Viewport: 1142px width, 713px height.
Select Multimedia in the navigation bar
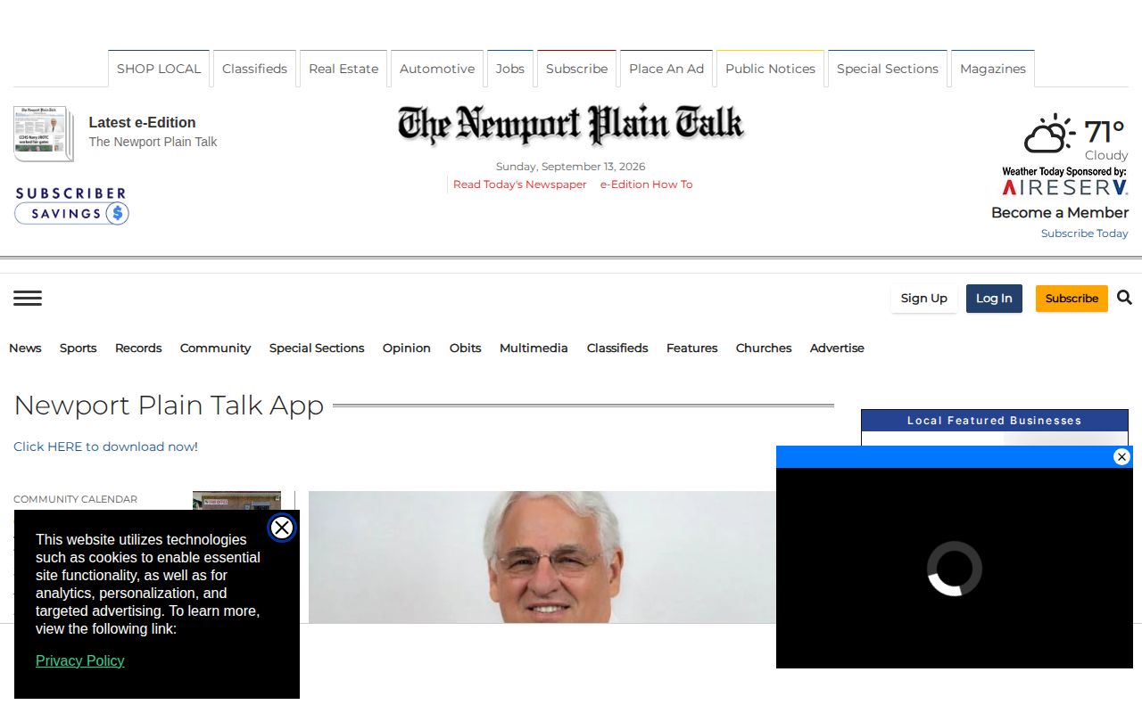534,348
